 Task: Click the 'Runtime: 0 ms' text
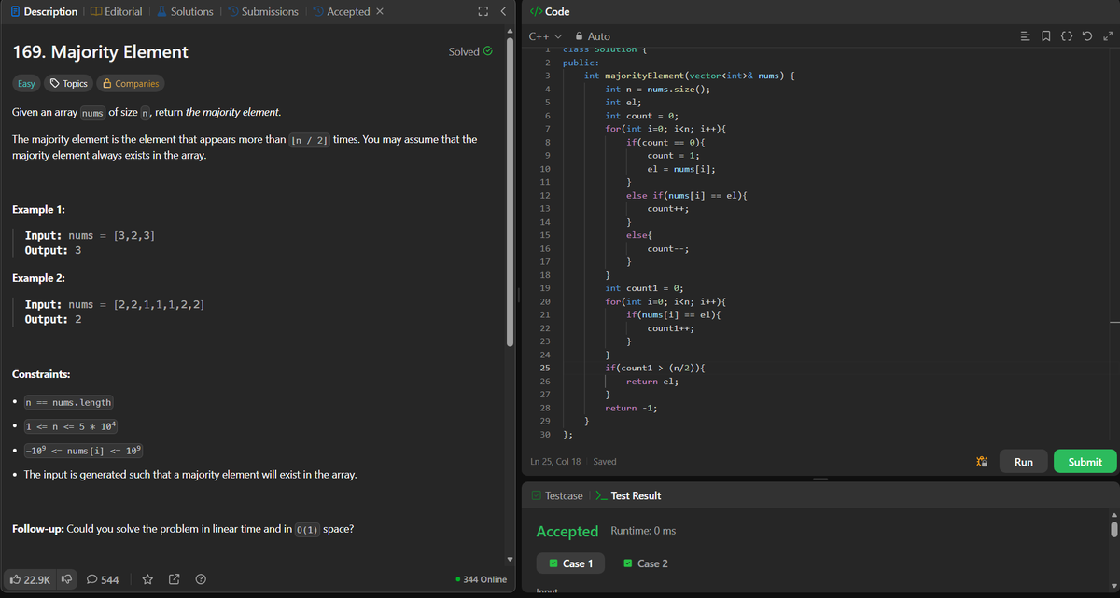point(643,531)
